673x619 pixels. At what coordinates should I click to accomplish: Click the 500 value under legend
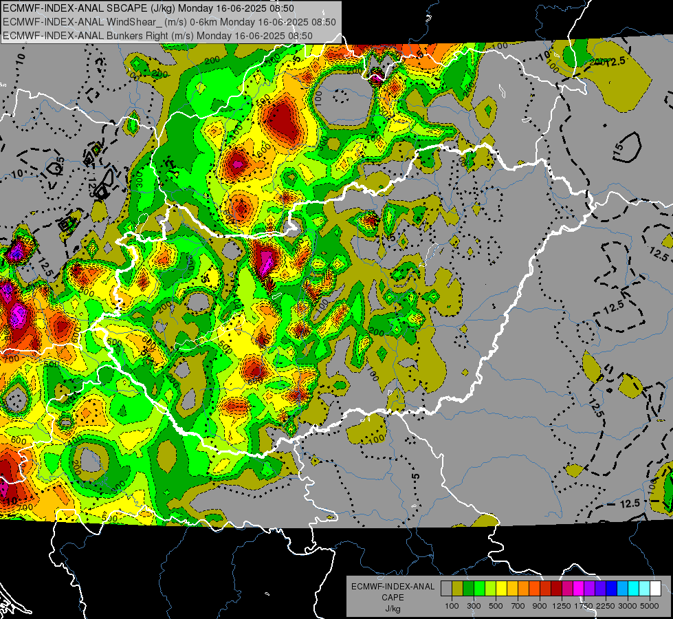pyautogui.click(x=496, y=606)
